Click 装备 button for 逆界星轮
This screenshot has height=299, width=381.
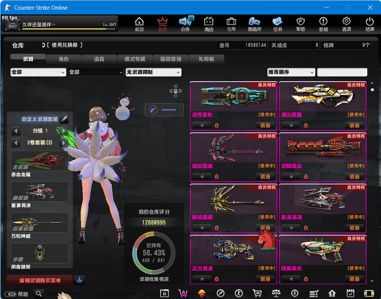[265, 125]
